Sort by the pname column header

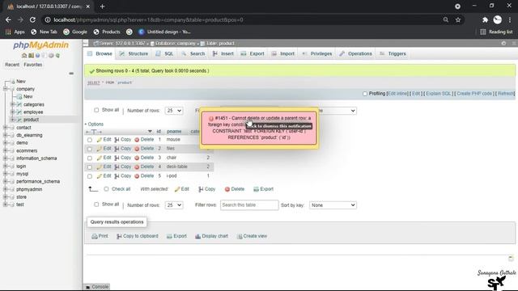pos(174,132)
